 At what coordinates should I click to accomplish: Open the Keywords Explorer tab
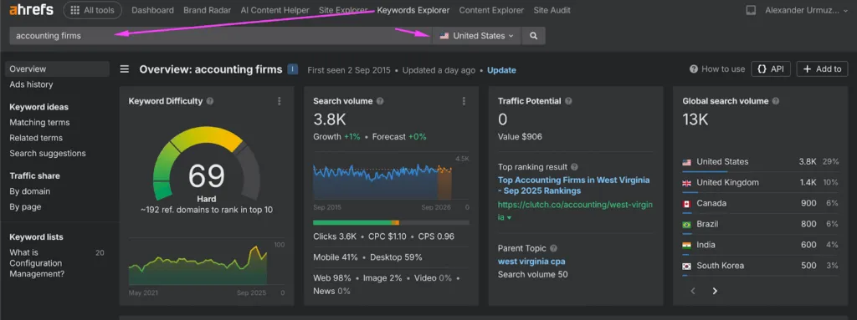tap(413, 10)
